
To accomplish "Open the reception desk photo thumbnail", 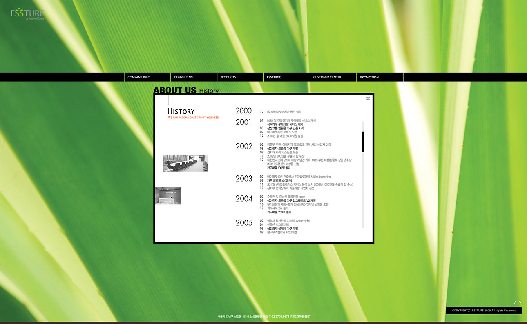I will pyautogui.click(x=168, y=196).
